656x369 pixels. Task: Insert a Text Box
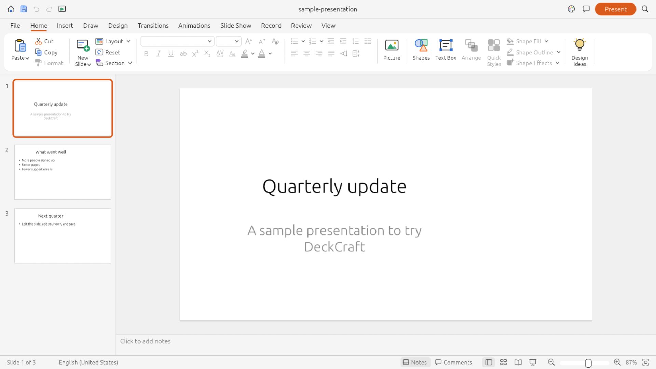point(446,50)
